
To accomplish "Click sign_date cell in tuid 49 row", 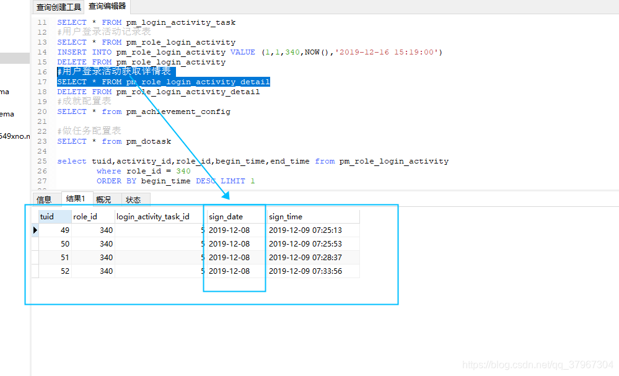I will coord(237,230).
